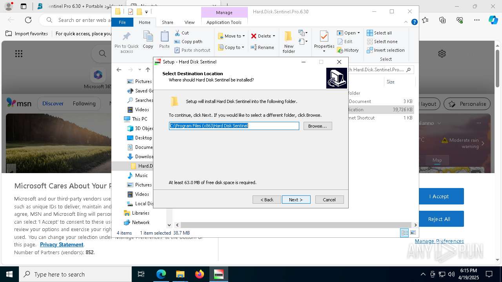The width and height of the screenshot is (502, 282).
Task: Click Invert selection in Explorer ribbon
Action: (386, 50)
